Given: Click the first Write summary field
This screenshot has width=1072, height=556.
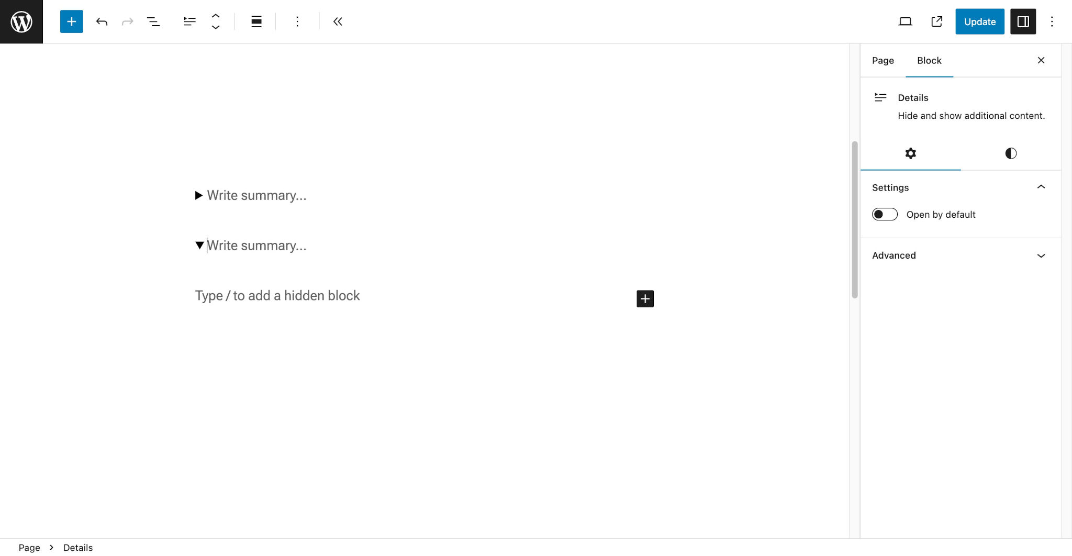Looking at the screenshot, I should click(256, 195).
